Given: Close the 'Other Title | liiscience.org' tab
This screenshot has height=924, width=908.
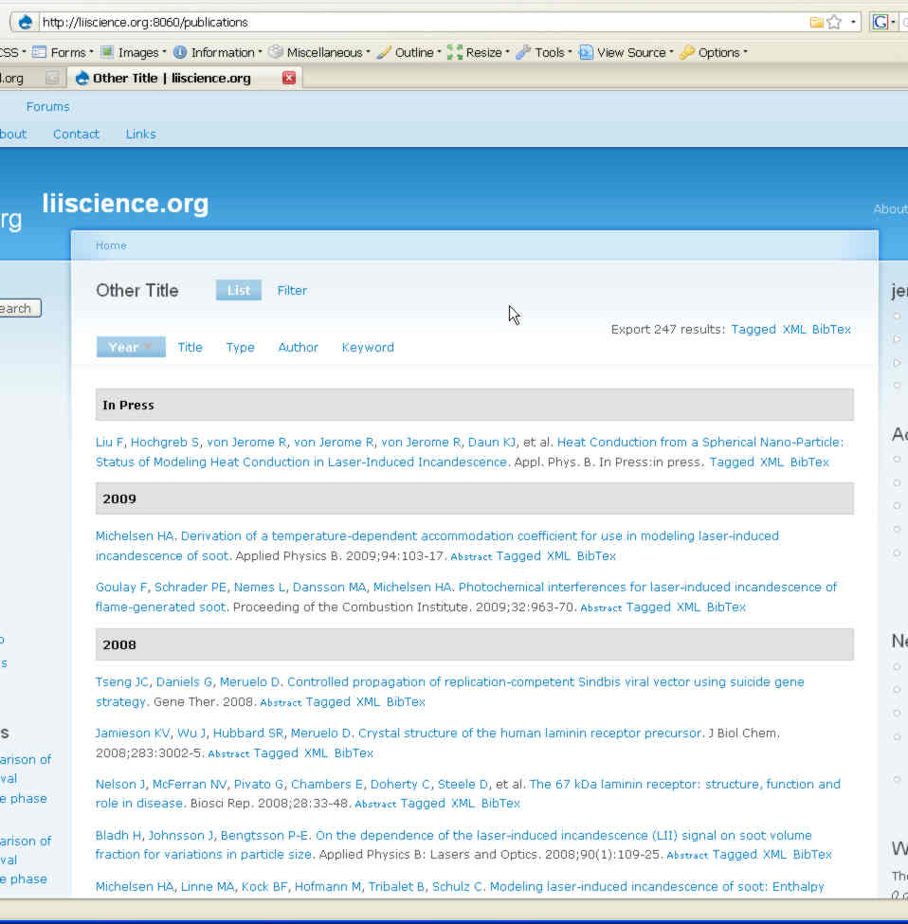Looking at the screenshot, I should tap(289, 78).
